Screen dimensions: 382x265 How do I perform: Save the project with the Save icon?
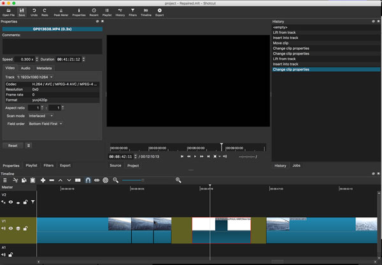[x=22, y=12]
